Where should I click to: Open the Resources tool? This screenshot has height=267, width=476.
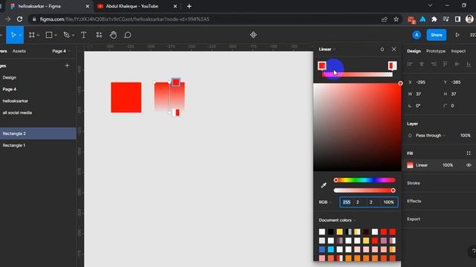(x=99, y=35)
